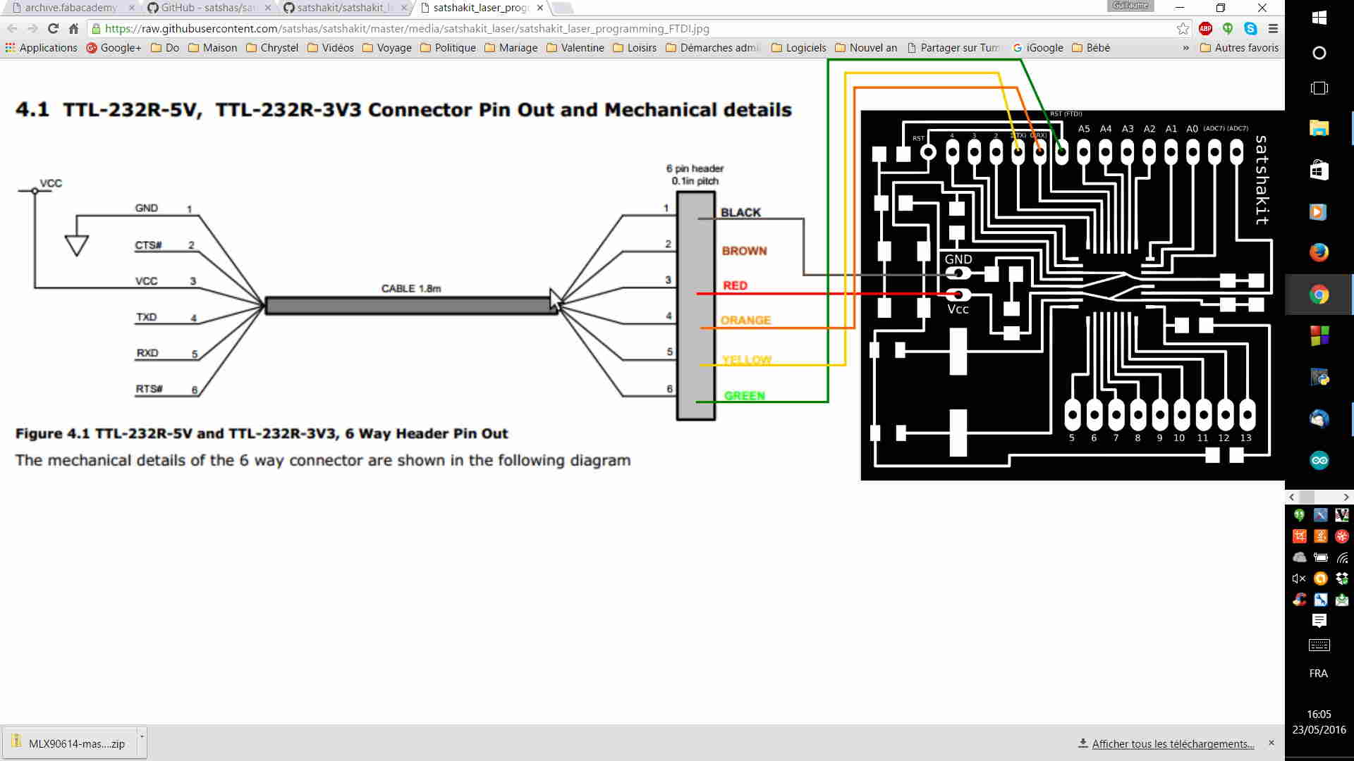This screenshot has height=761, width=1354.
Task: Click the taskbar horizontal scrollbar thumb
Action: pos(1307,497)
